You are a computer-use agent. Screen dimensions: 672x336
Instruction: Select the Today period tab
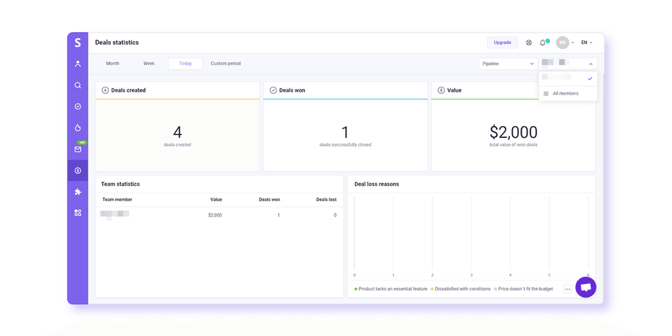(186, 64)
